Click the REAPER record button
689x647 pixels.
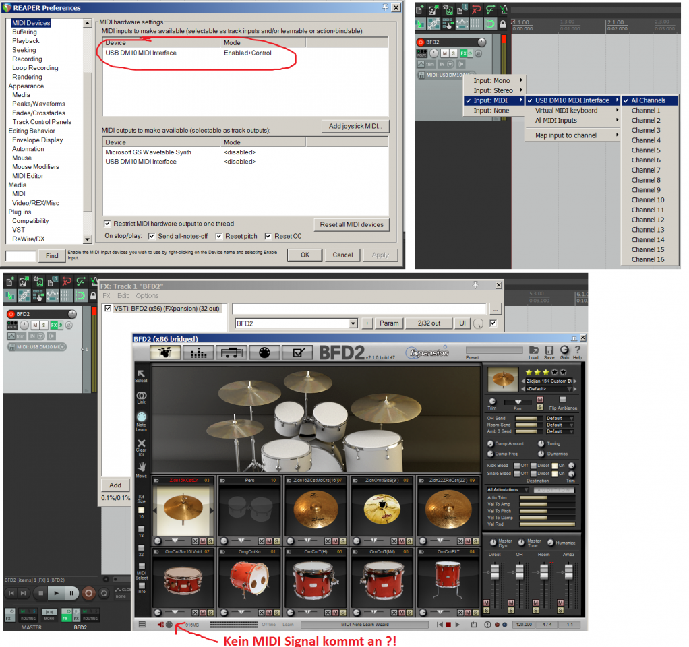click(88, 593)
